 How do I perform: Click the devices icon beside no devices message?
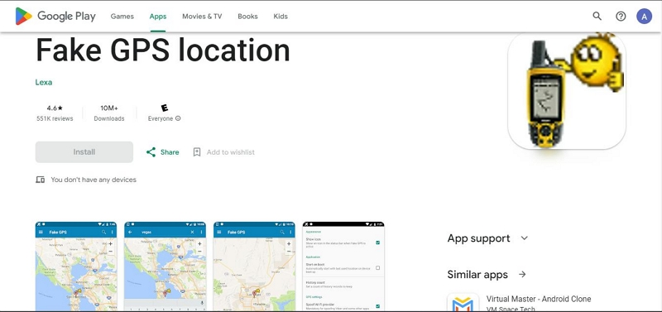40,180
